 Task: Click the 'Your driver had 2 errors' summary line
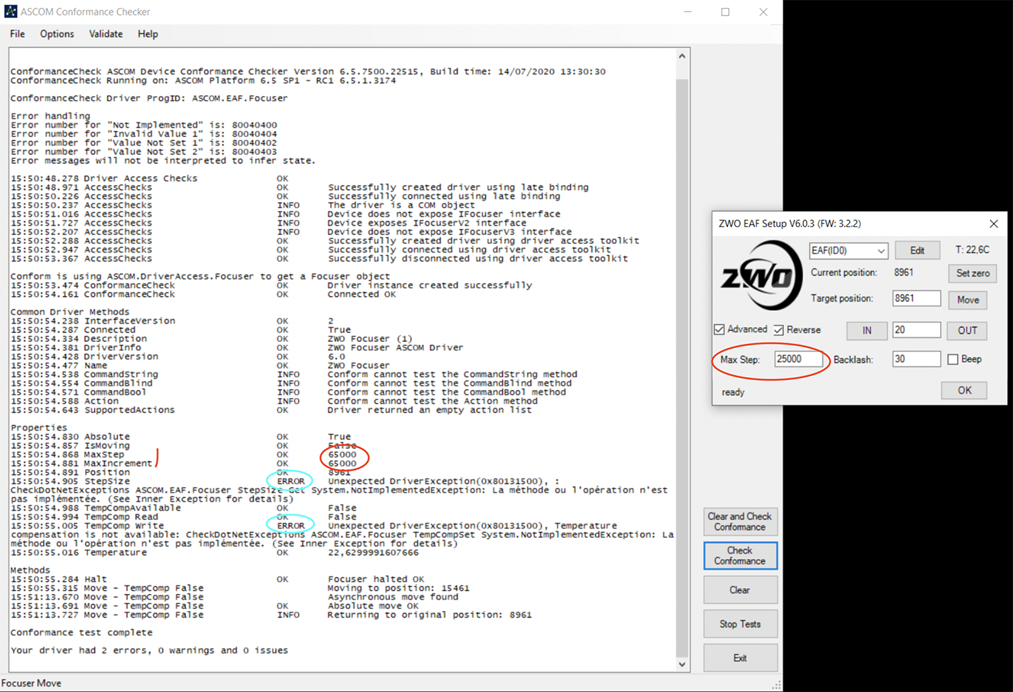point(149,650)
